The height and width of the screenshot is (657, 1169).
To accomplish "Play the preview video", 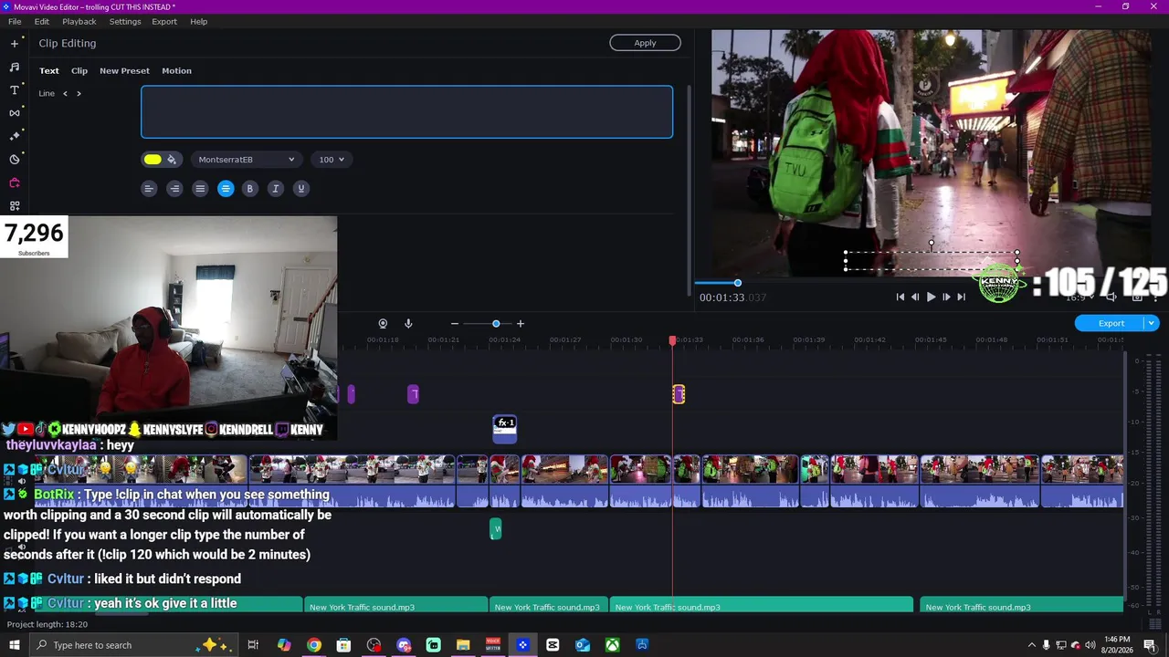I will (931, 297).
